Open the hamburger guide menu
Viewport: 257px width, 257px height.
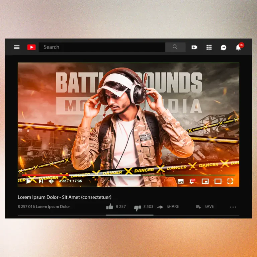tap(16, 47)
